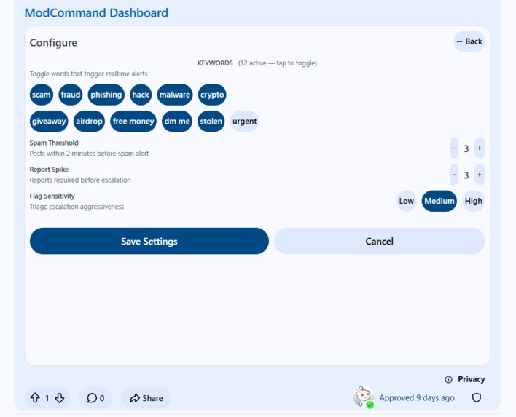
Task: Cancel the configuration changes
Action: pos(380,241)
